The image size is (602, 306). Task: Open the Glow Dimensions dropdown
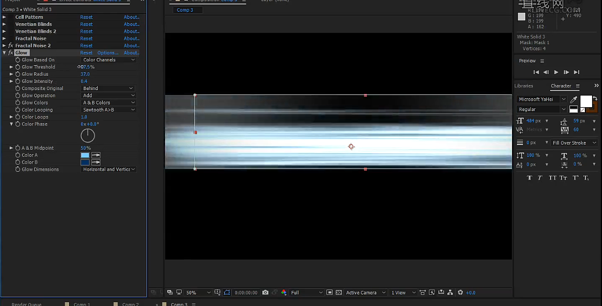(x=109, y=170)
